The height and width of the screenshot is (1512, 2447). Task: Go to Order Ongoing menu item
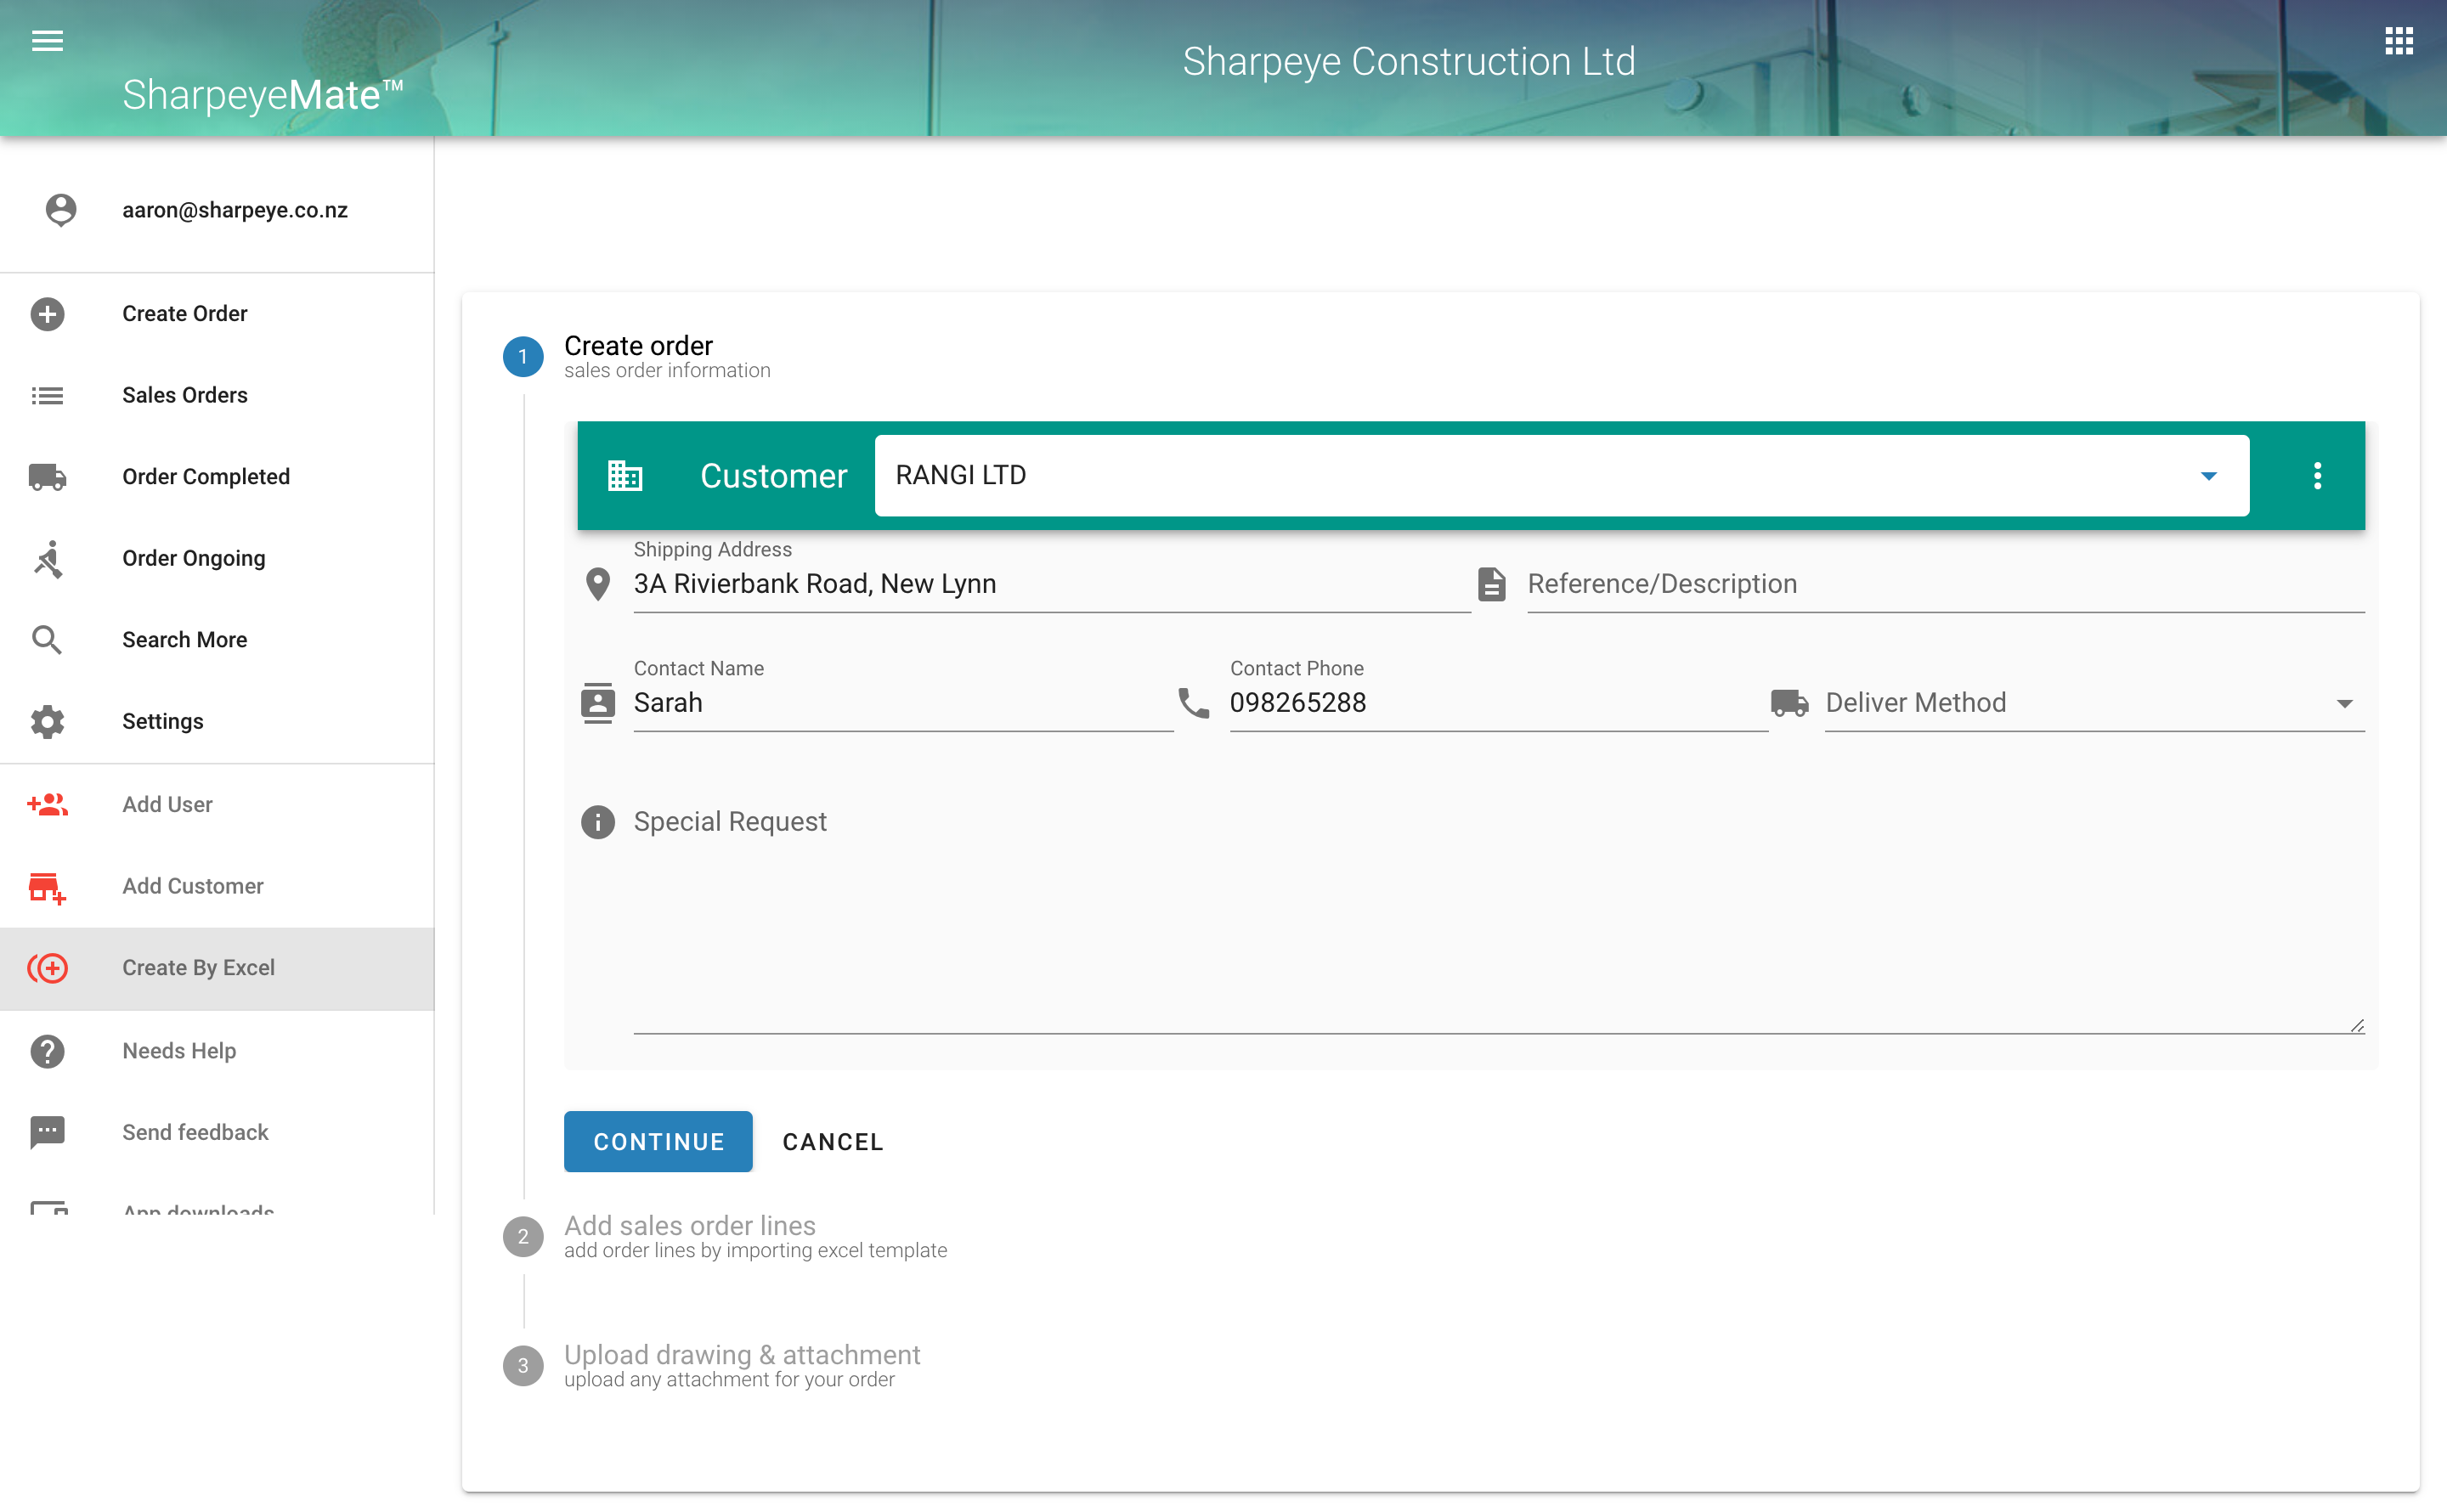[194, 558]
